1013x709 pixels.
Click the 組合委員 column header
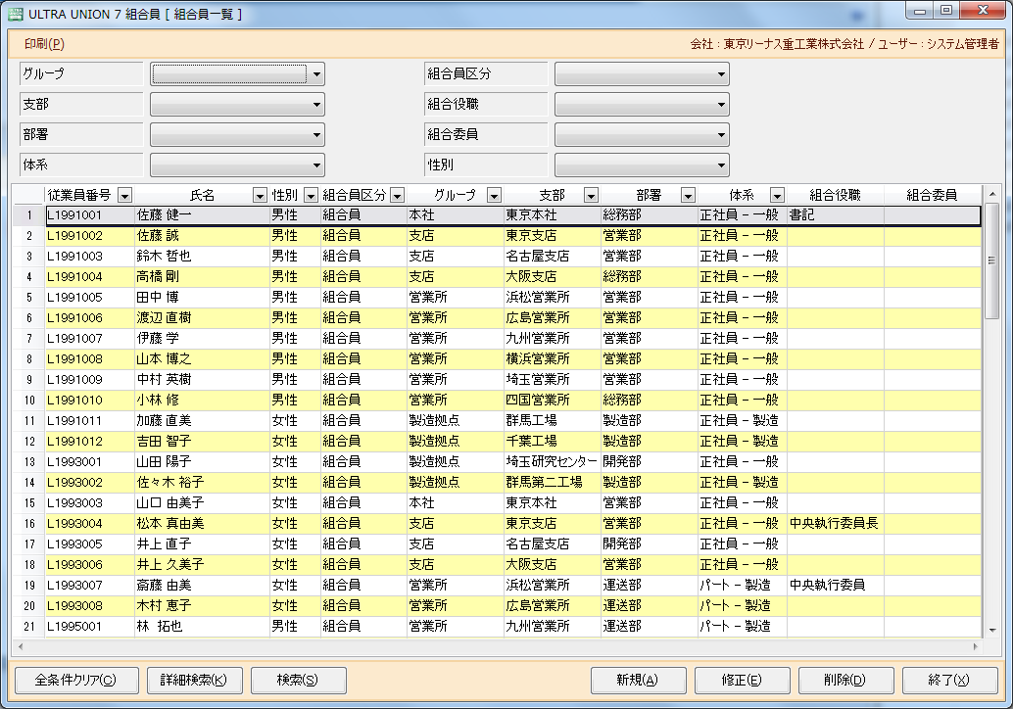click(933, 195)
